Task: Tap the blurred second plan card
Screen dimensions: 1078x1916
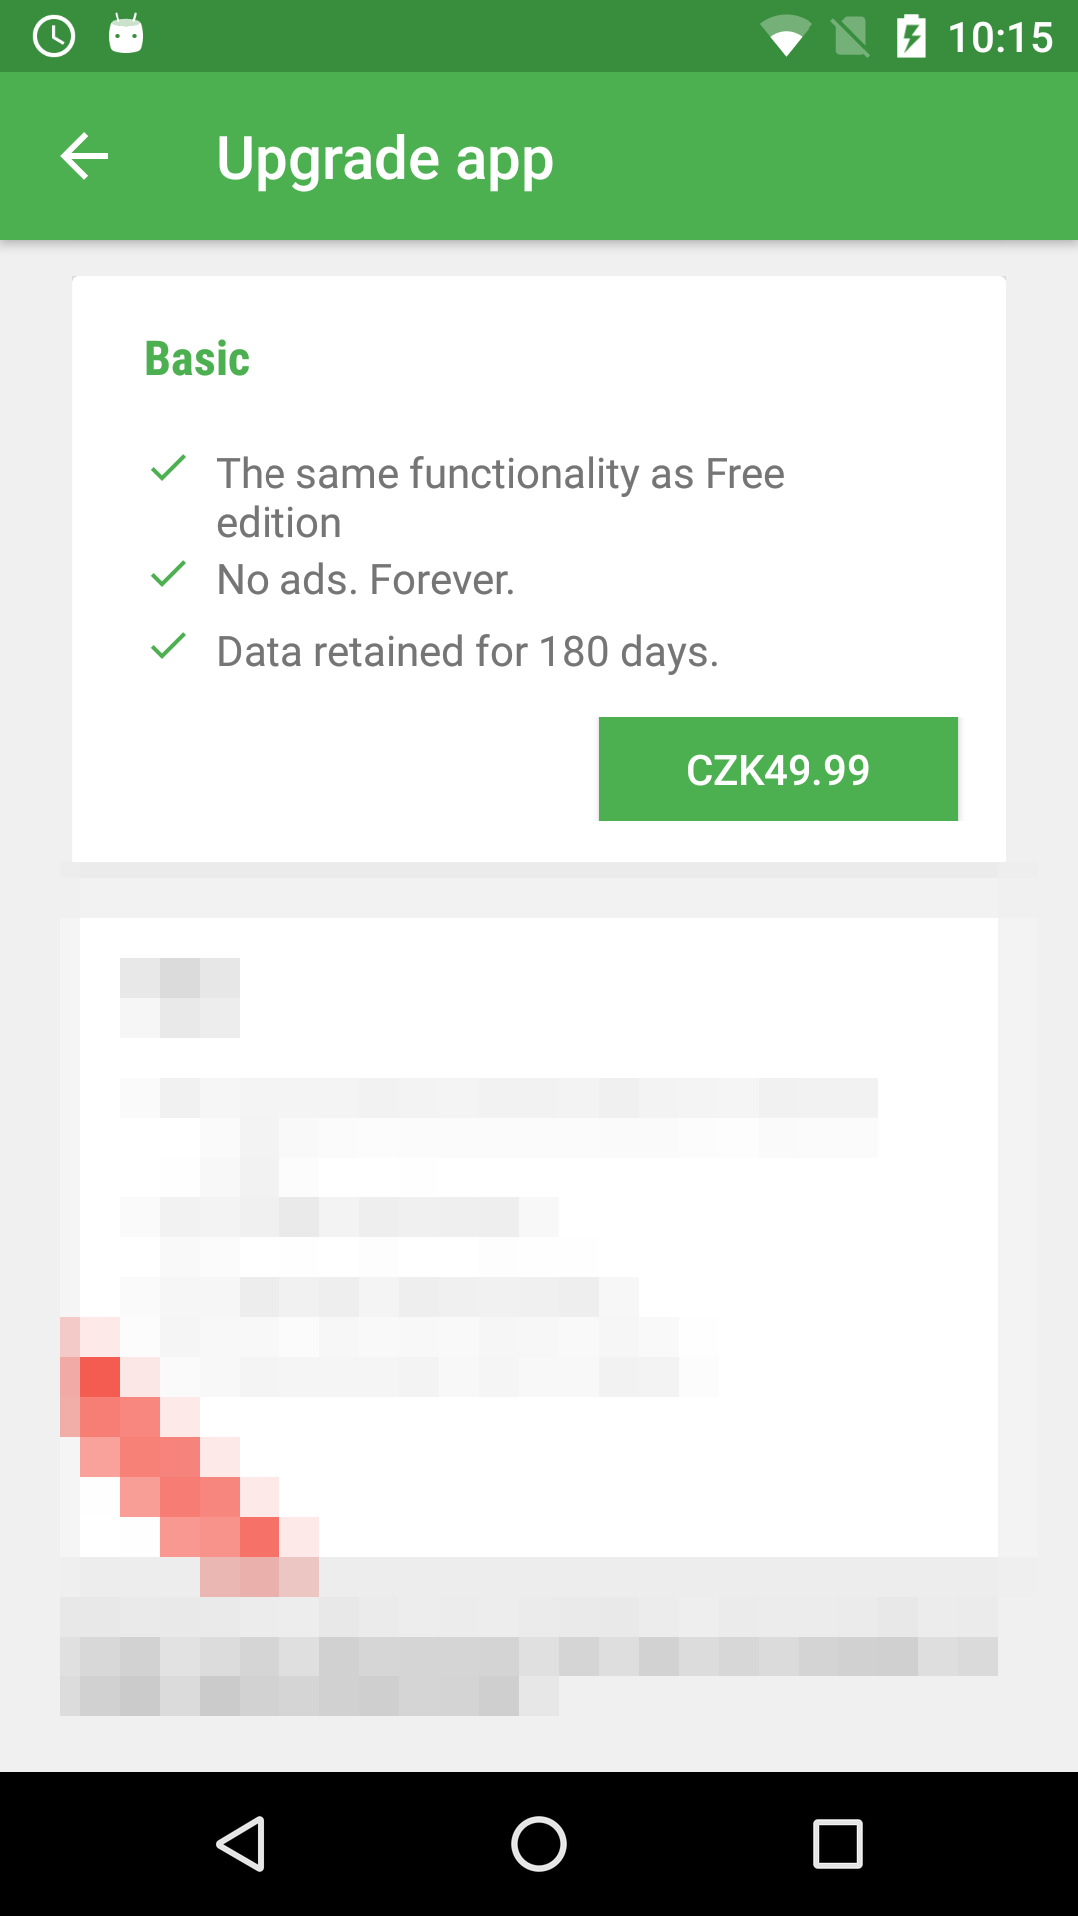Action: (539, 1237)
